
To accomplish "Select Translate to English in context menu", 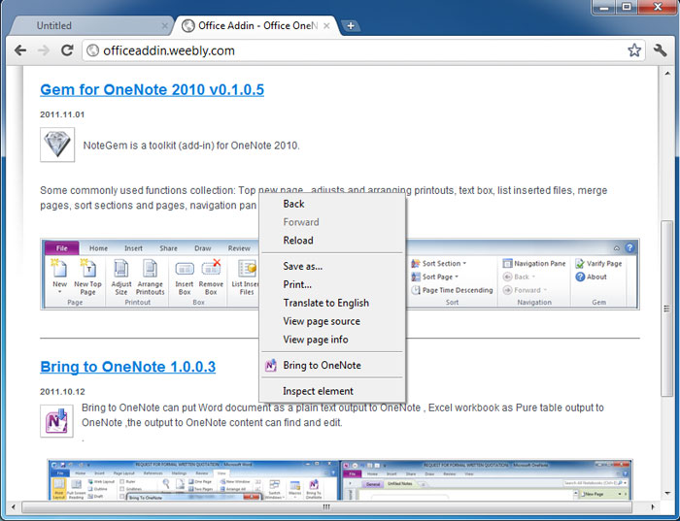I will (x=332, y=303).
